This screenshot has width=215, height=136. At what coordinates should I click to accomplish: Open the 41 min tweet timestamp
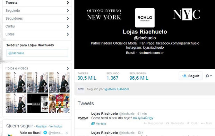click(142, 114)
